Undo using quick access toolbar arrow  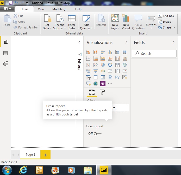pos(16,3)
